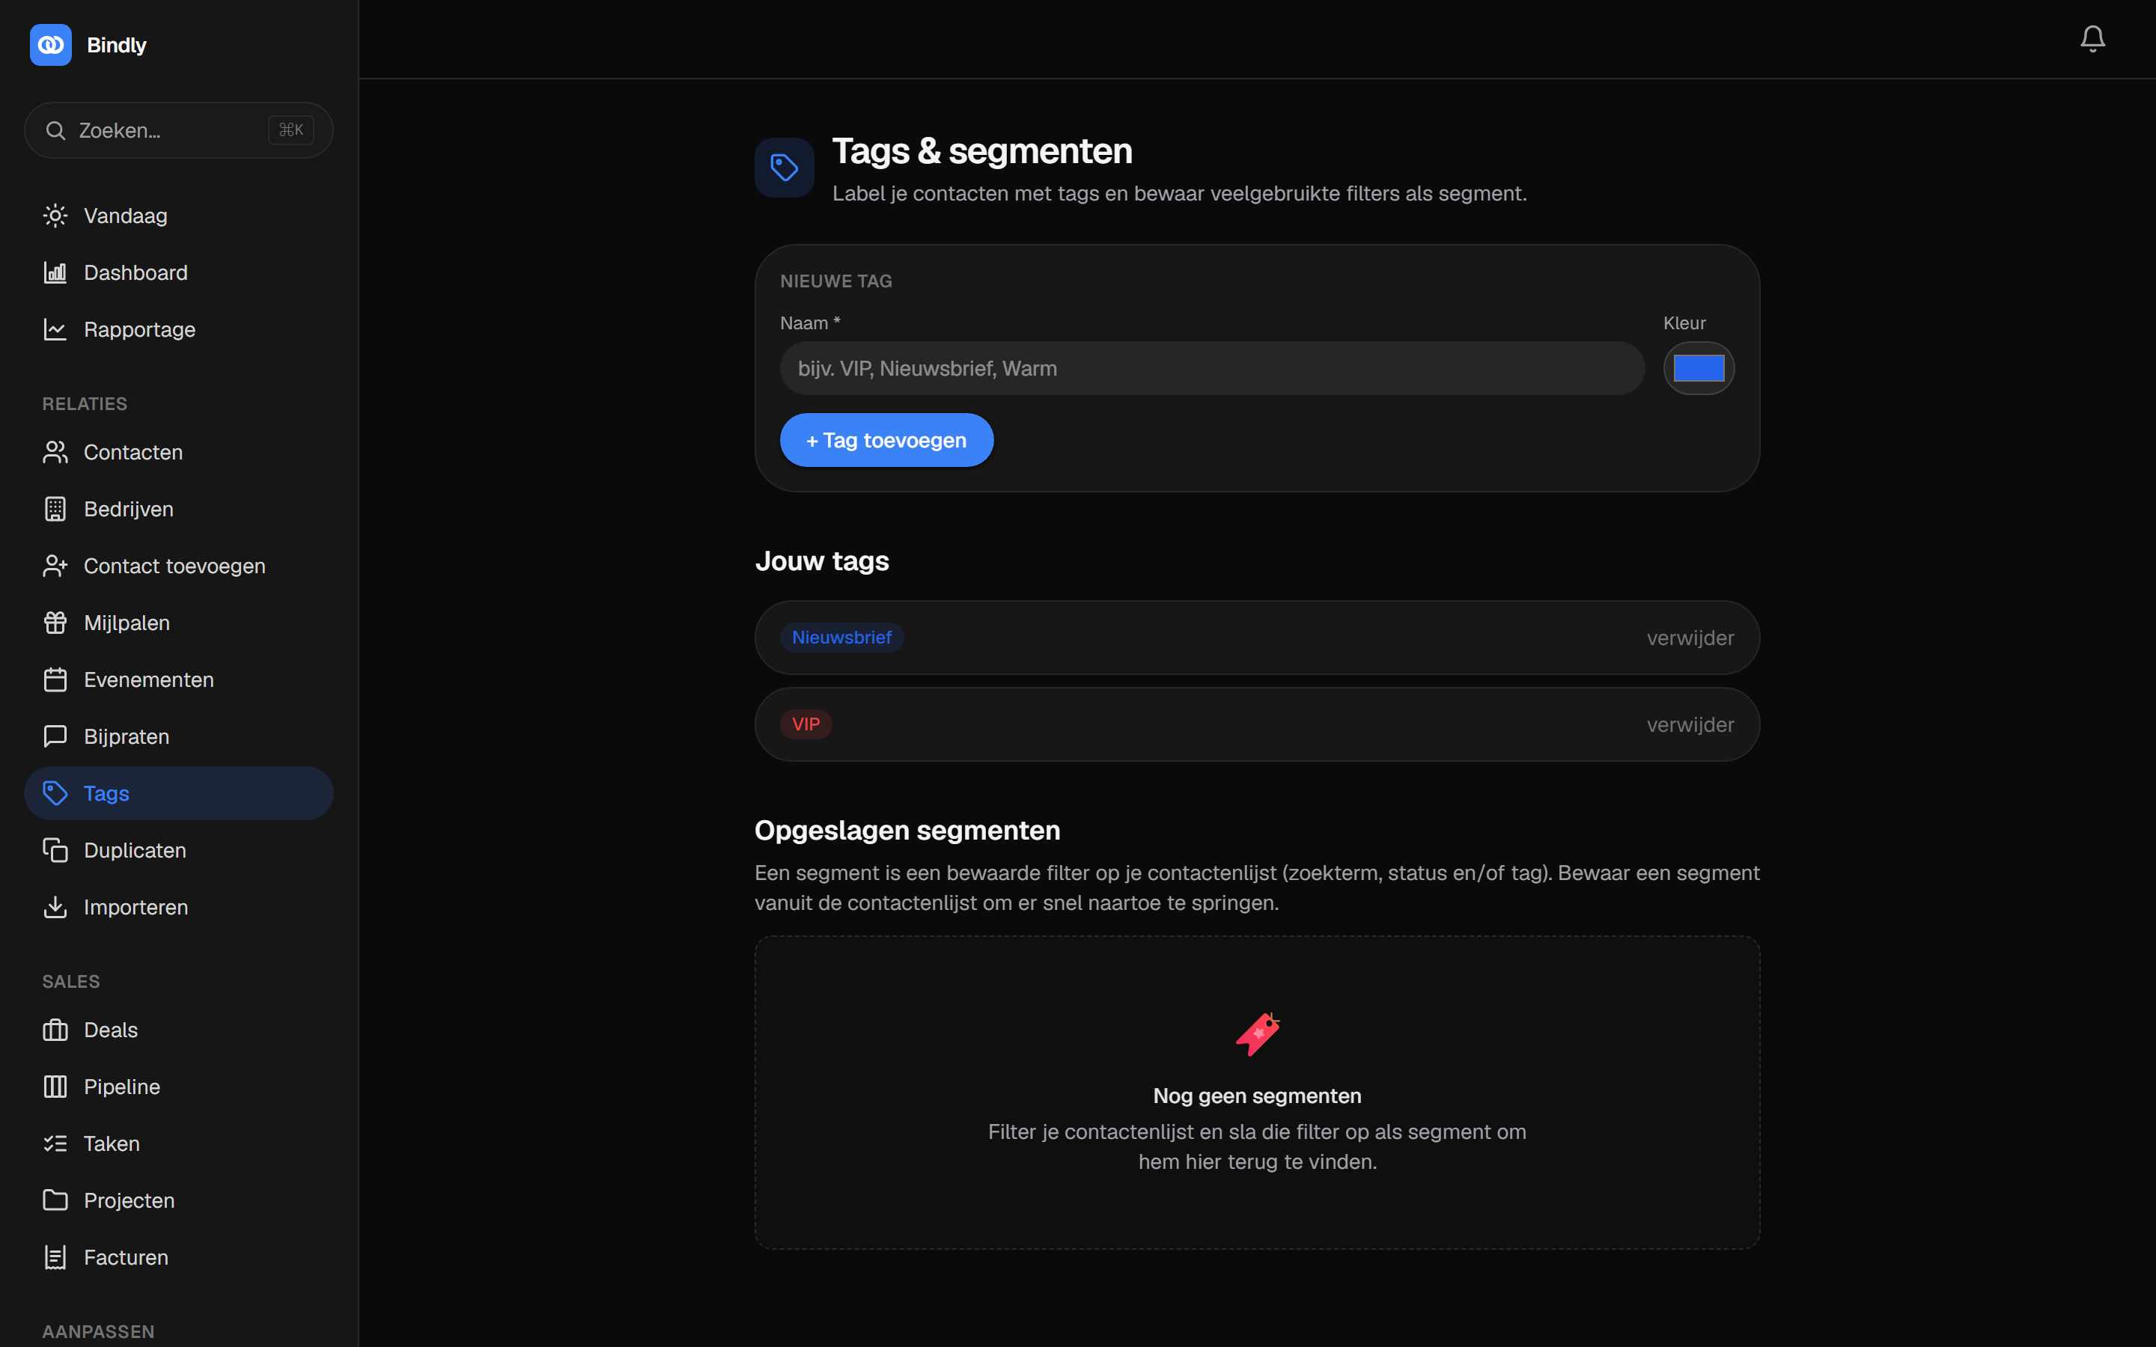This screenshot has height=1347, width=2156.
Task: Click the Bijpraten chat bubble icon
Action: click(55, 737)
